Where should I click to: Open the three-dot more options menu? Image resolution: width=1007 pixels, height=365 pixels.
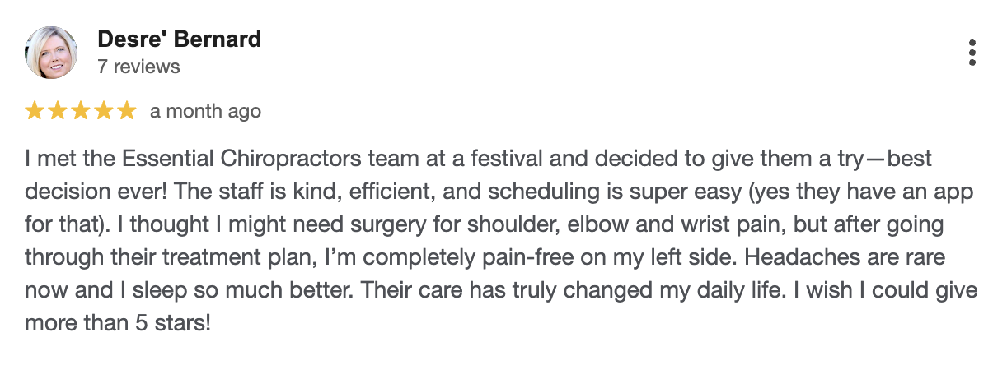[x=972, y=53]
